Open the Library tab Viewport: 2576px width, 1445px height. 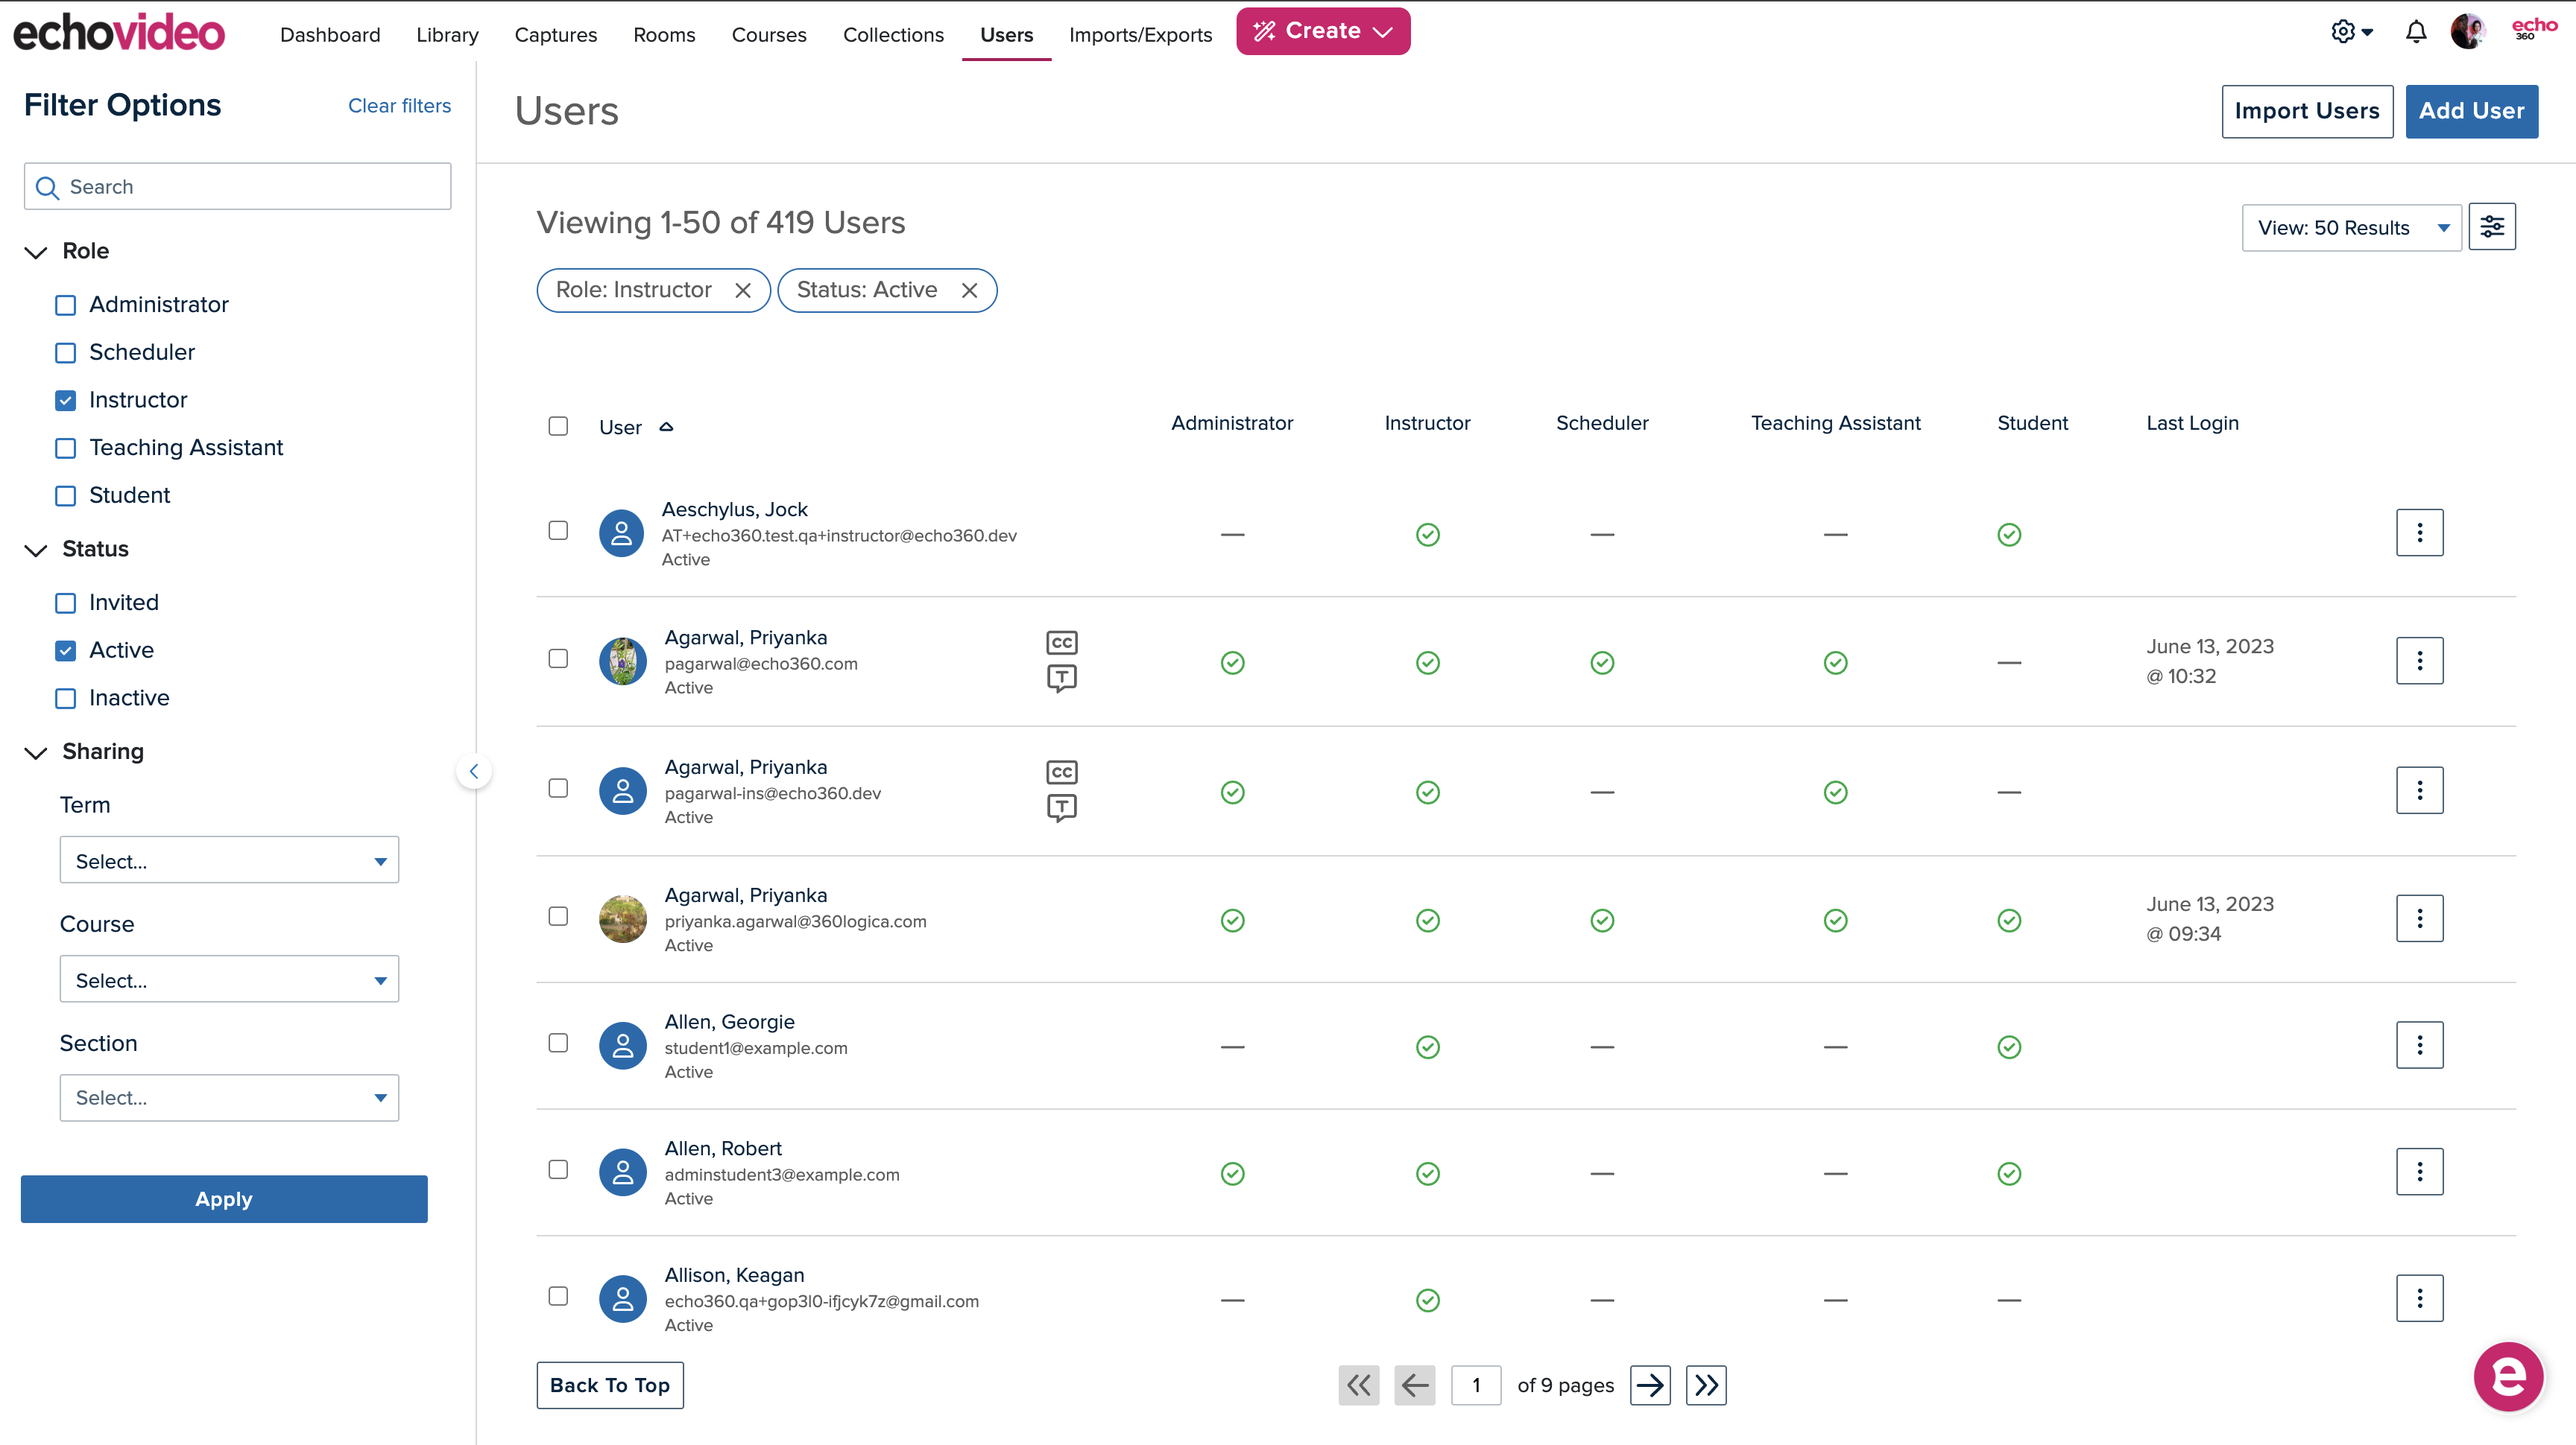(447, 35)
